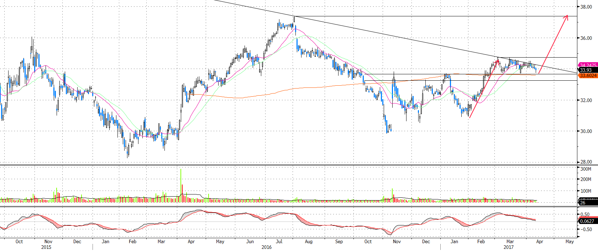This screenshot has width=598, height=251.
Task: Click the tallest green volume spike bar
Action: [181, 185]
